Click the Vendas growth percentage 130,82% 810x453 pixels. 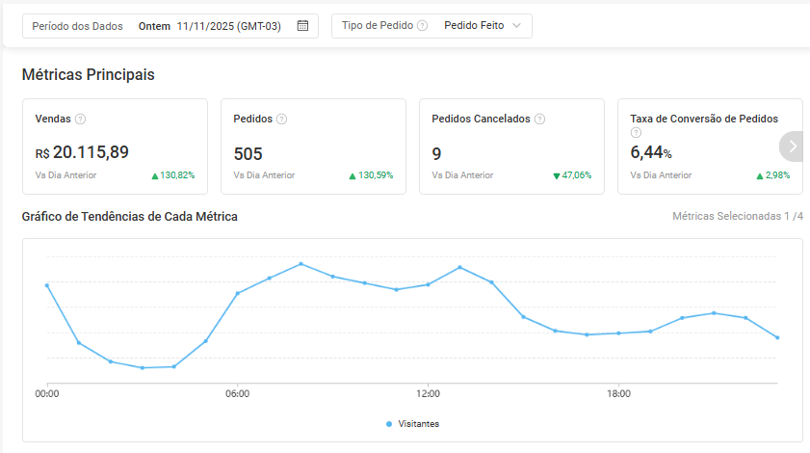coord(173,175)
